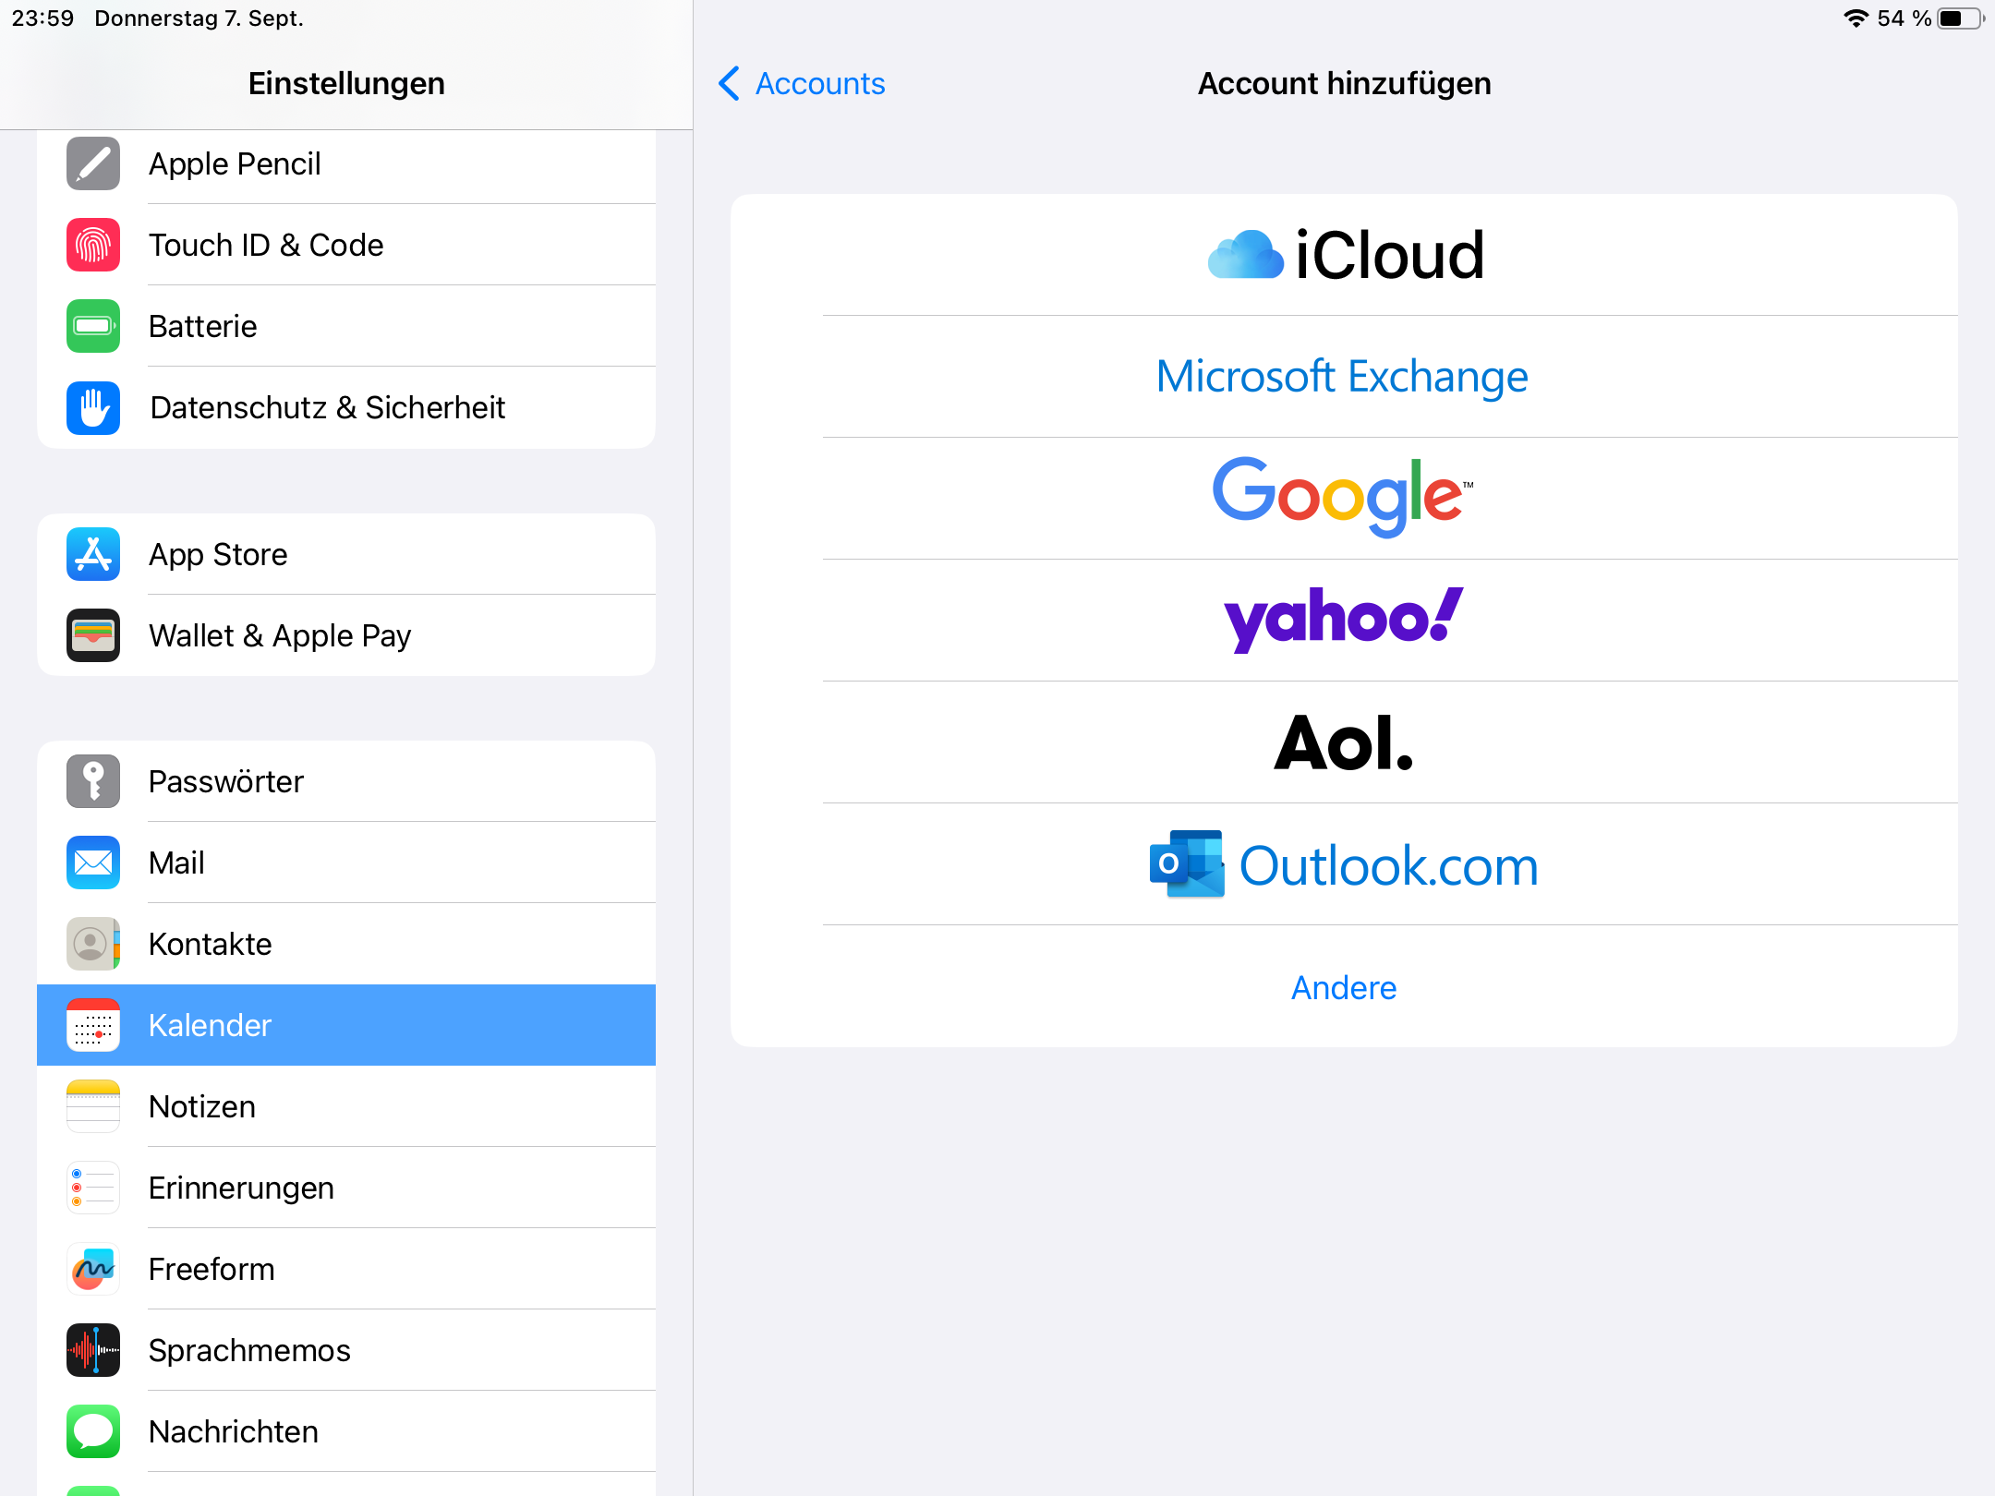
Task: Select Microsoft Exchange account option
Action: tap(1344, 377)
